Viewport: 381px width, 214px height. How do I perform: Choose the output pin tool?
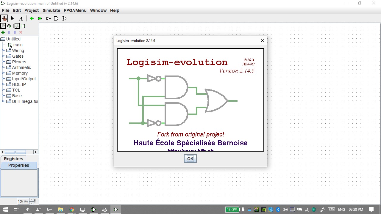pos(40,18)
